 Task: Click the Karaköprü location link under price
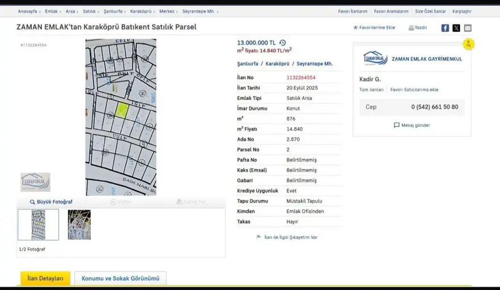click(x=278, y=64)
